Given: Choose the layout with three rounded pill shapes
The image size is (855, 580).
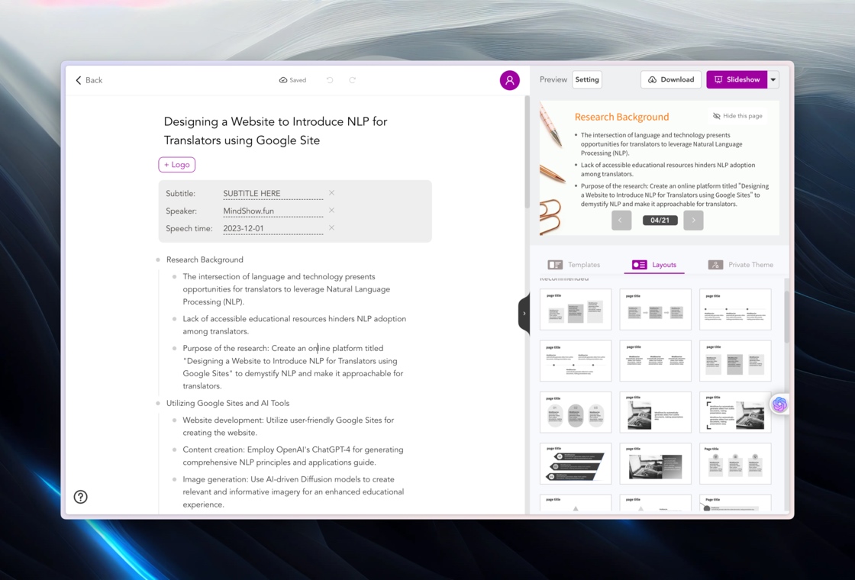Looking at the screenshot, I should [576, 412].
